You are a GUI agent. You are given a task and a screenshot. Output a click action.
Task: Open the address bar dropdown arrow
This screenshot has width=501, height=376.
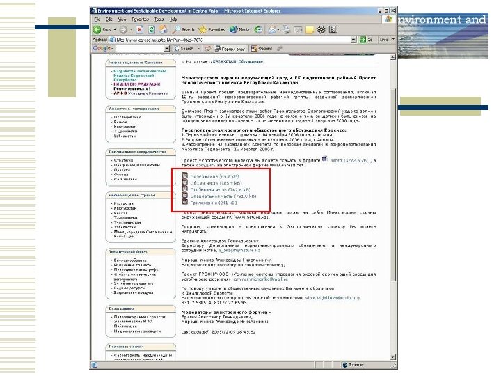(x=353, y=40)
